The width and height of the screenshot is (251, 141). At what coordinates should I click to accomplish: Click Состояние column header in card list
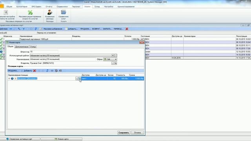click(145, 36)
